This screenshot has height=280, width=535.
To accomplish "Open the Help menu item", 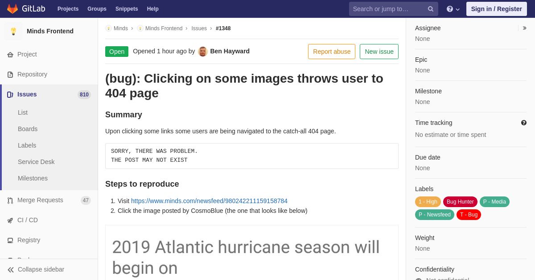I will click(x=153, y=9).
